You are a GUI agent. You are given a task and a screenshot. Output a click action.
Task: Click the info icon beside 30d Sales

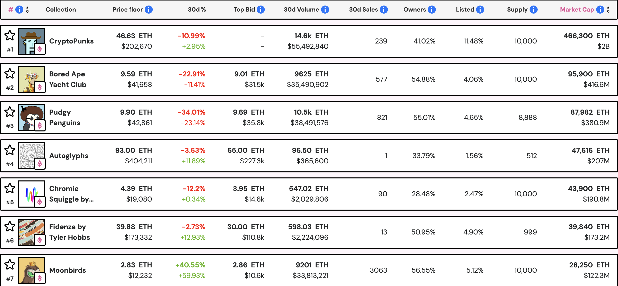pos(384,9)
